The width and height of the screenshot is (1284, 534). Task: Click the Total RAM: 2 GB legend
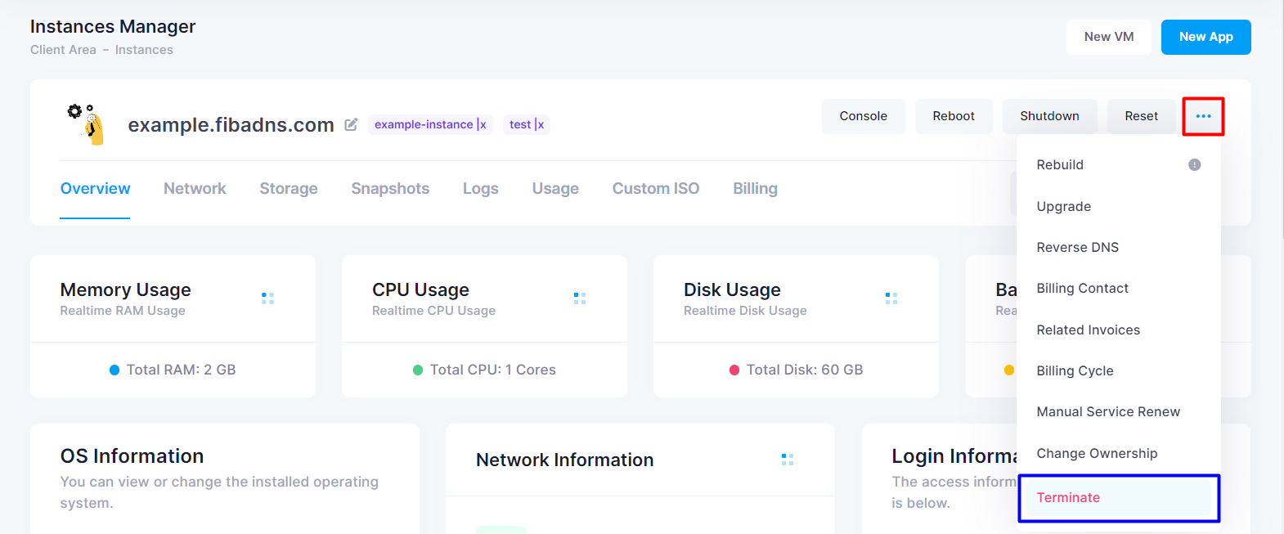point(173,370)
